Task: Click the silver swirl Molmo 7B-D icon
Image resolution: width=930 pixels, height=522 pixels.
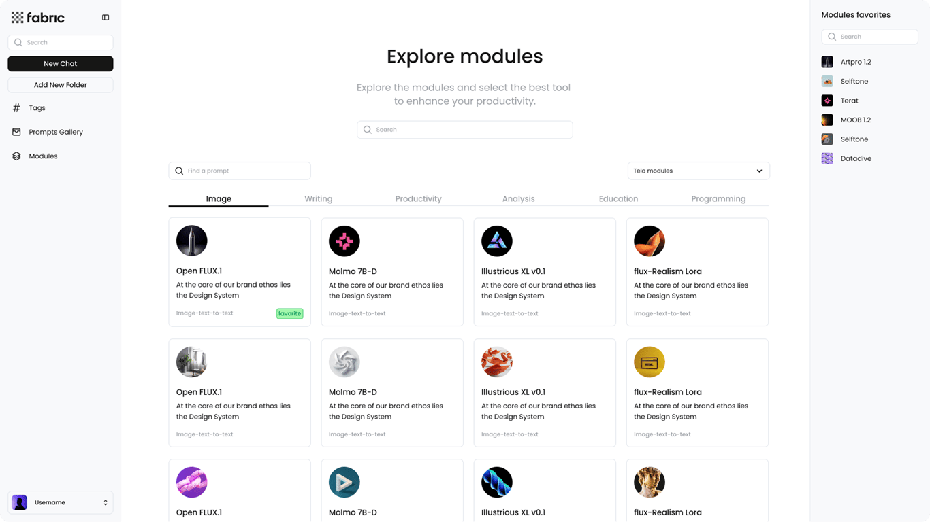Action: (344, 362)
